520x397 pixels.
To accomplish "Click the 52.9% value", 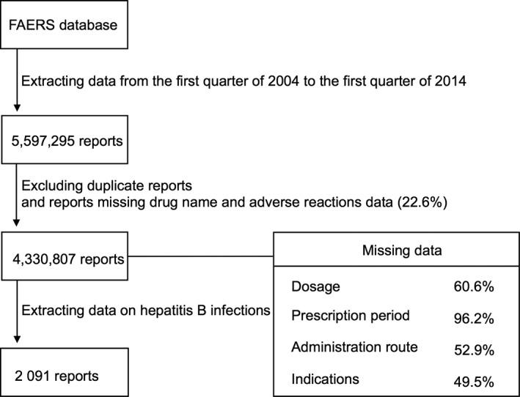I will pyautogui.click(x=473, y=350).
